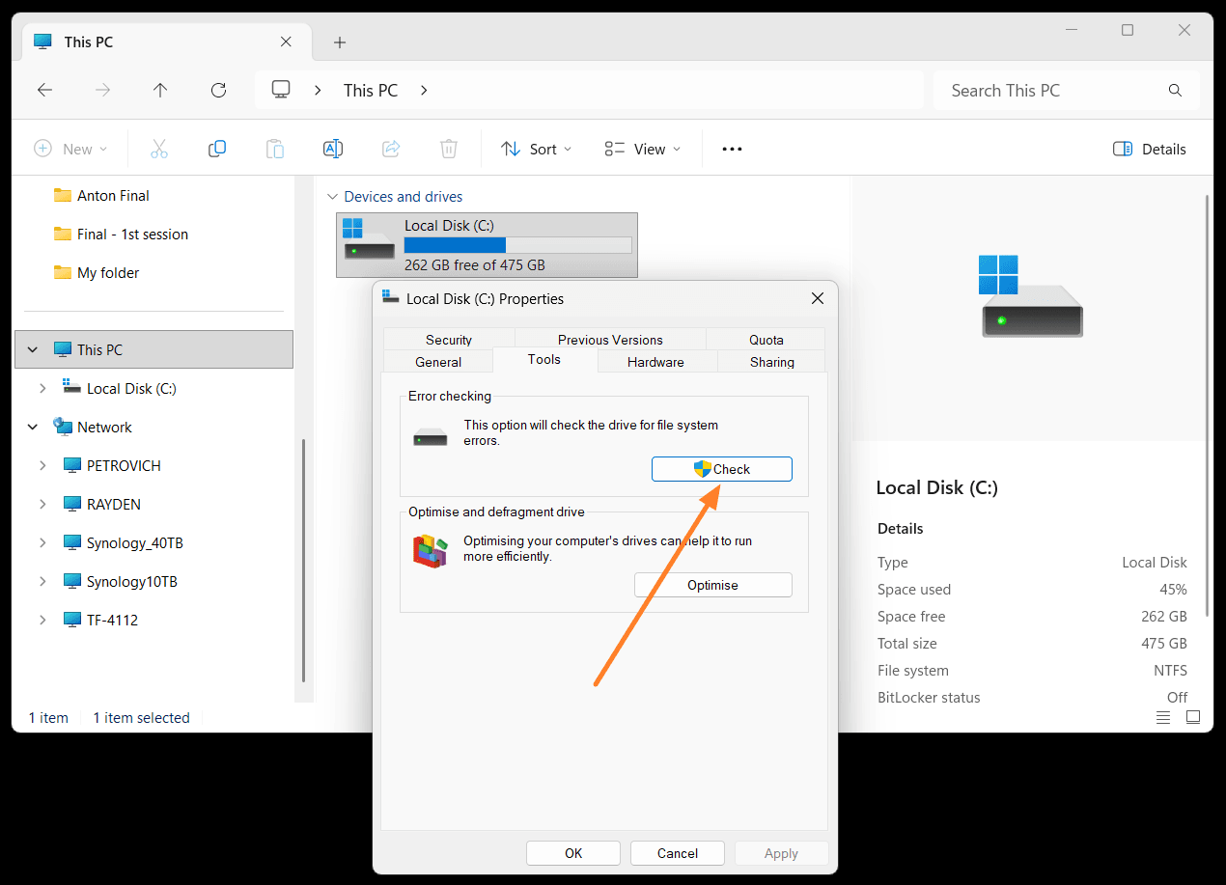Click This PC in the address bar
The height and width of the screenshot is (885, 1226).
coord(371,90)
